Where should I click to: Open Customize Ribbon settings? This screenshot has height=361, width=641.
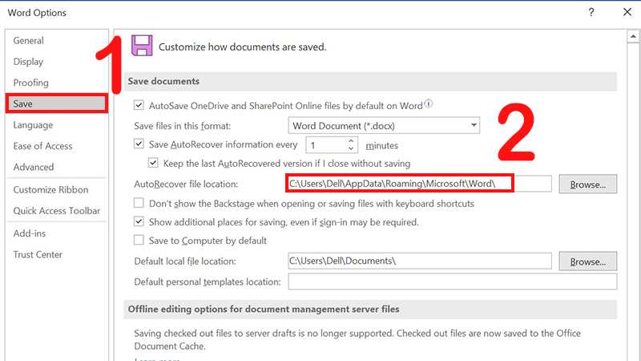[50, 190]
